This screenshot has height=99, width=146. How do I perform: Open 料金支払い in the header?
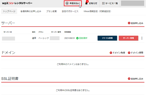73,3
